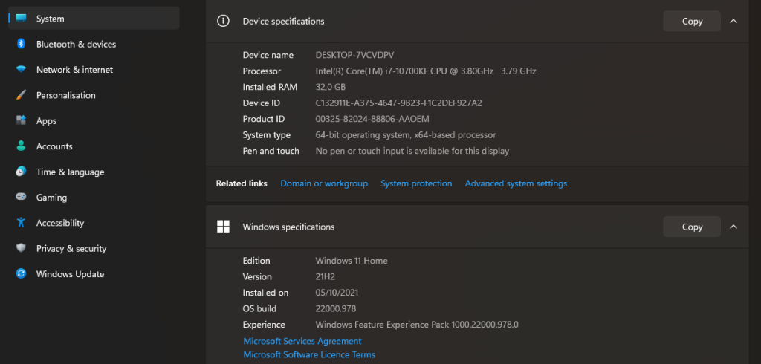
Task: Open Microsoft Software Licence Terms link
Action: click(309, 355)
